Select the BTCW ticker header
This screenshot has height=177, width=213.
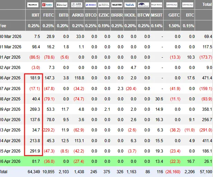click(143, 15)
